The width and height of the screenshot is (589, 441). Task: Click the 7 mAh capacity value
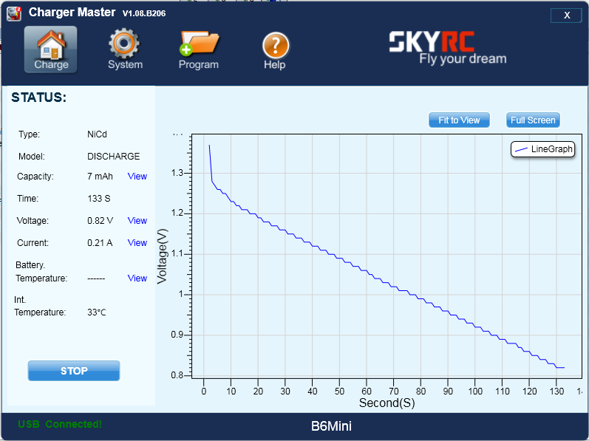pos(100,177)
